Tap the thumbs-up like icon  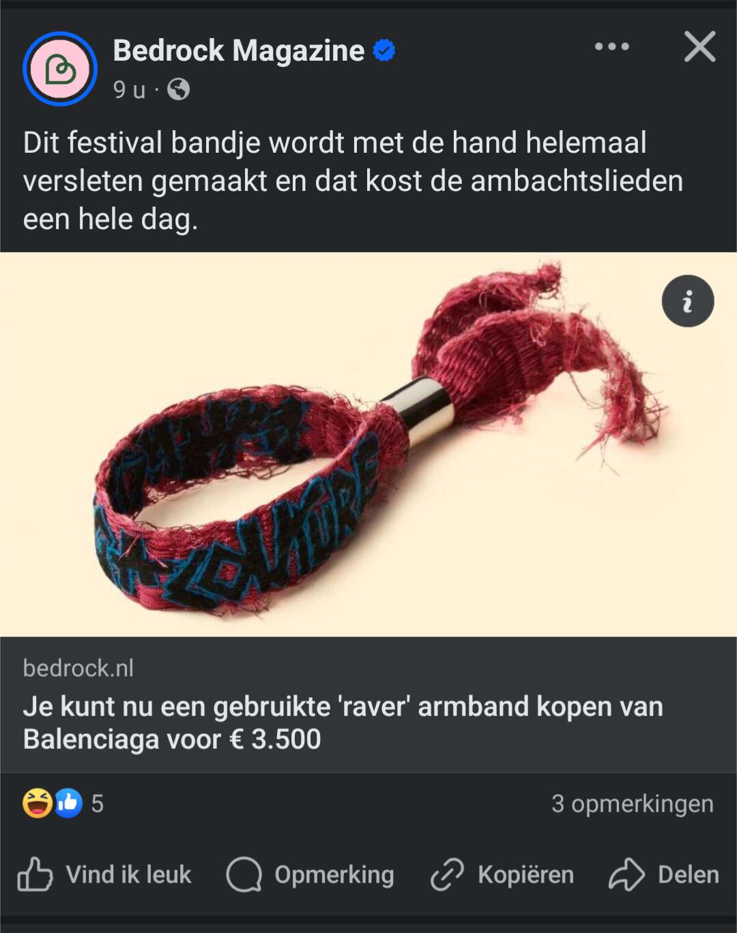[x=35, y=874]
